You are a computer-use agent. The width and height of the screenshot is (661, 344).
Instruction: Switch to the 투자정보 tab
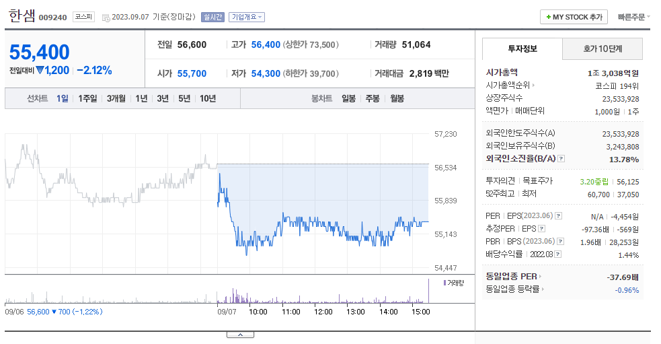(522, 48)
